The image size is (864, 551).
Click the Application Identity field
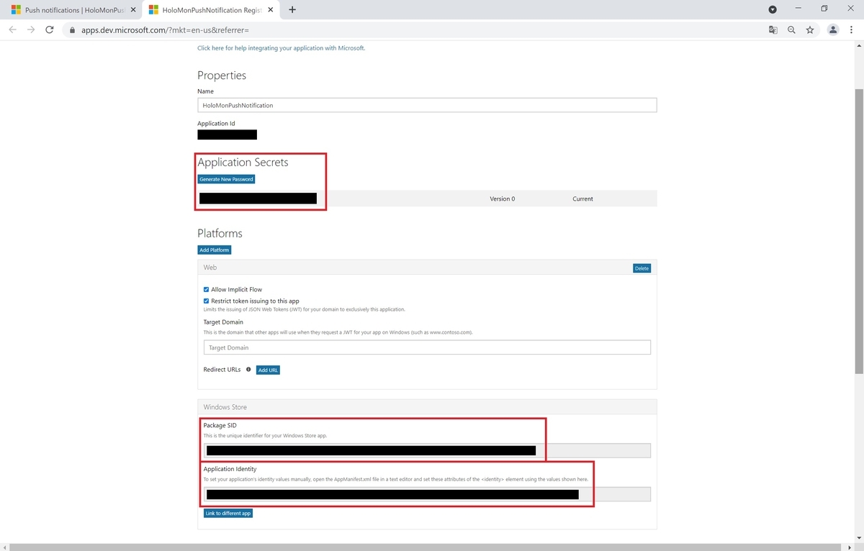[x=427, y=494]
